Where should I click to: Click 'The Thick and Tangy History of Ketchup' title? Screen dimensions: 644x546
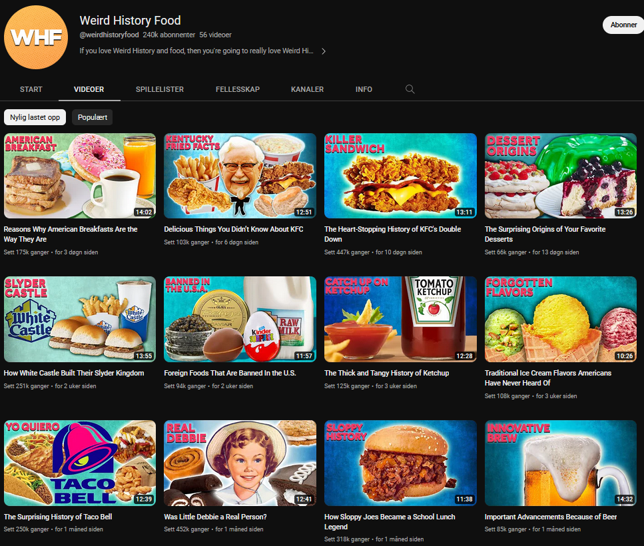386,373
